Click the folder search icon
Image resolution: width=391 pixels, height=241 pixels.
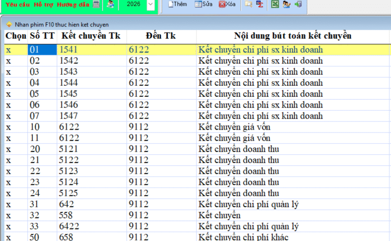click(x=248, y=4)
